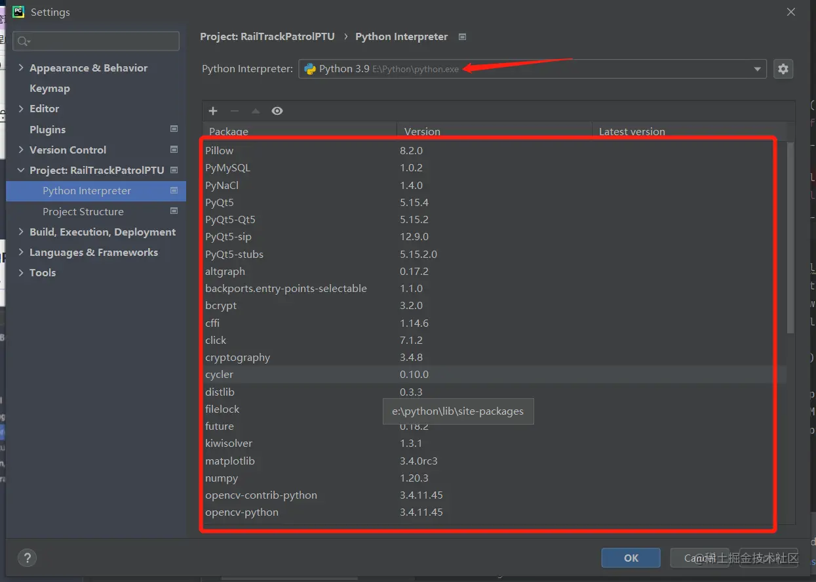Click the settings search input field

(x=96, y=41)
